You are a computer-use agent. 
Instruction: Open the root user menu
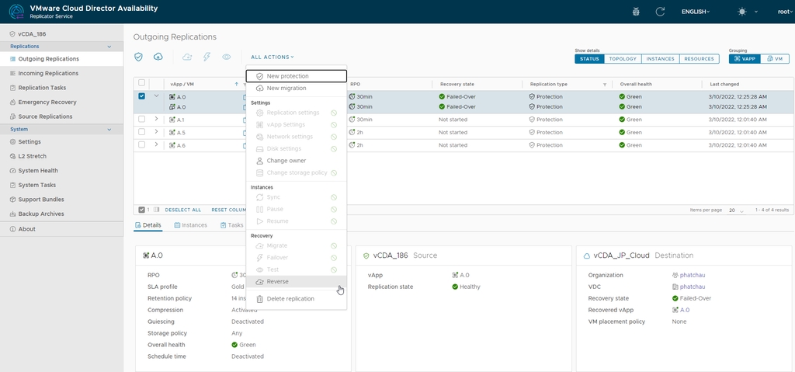[x=781, y=12]
